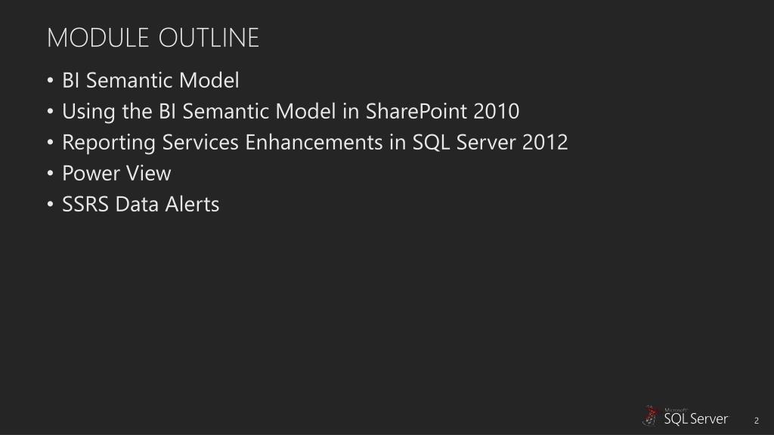Click the word MODULE in the title
The image size is (774, 435).
[x=98, y=38]
